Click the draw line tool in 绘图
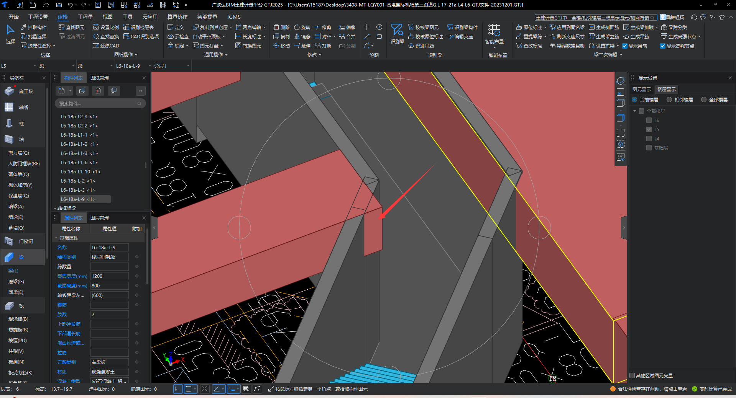 (x=367, y=36)
